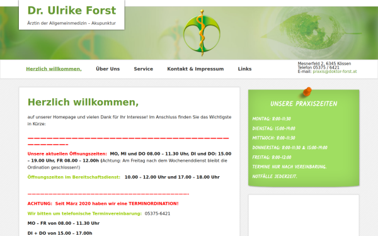Click the auf unserer Homepage intro paragraph
The image size is (378, 236).
(x=129, y=120)
